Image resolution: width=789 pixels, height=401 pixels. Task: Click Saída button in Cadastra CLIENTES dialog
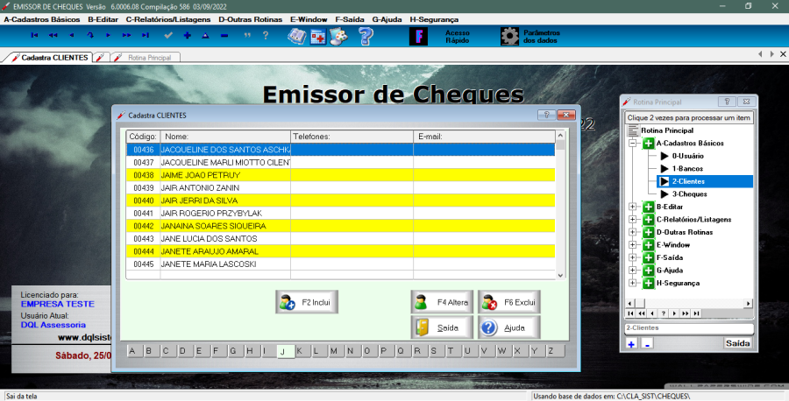[x=442, y=327]
